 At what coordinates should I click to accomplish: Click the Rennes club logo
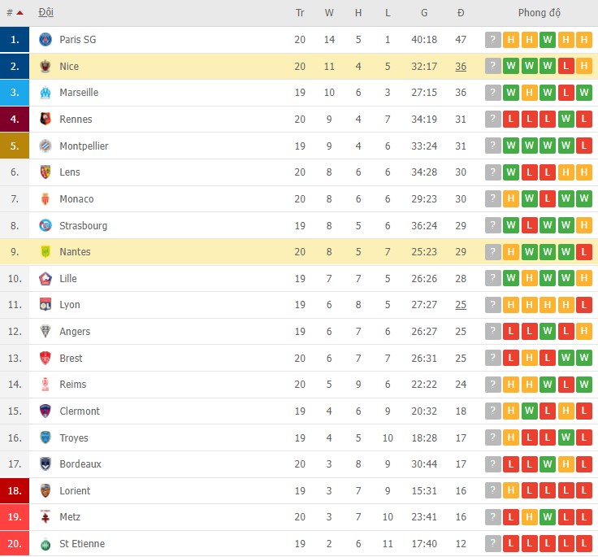point(45,120)
